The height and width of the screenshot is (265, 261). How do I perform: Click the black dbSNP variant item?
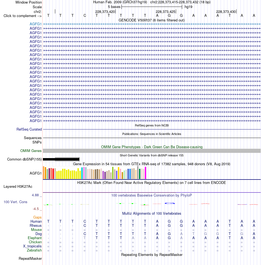click(x=61, y=159)
